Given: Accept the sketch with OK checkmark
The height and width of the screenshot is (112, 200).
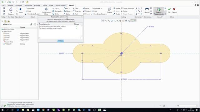Looking at the screenshot, I should [169, 10].
